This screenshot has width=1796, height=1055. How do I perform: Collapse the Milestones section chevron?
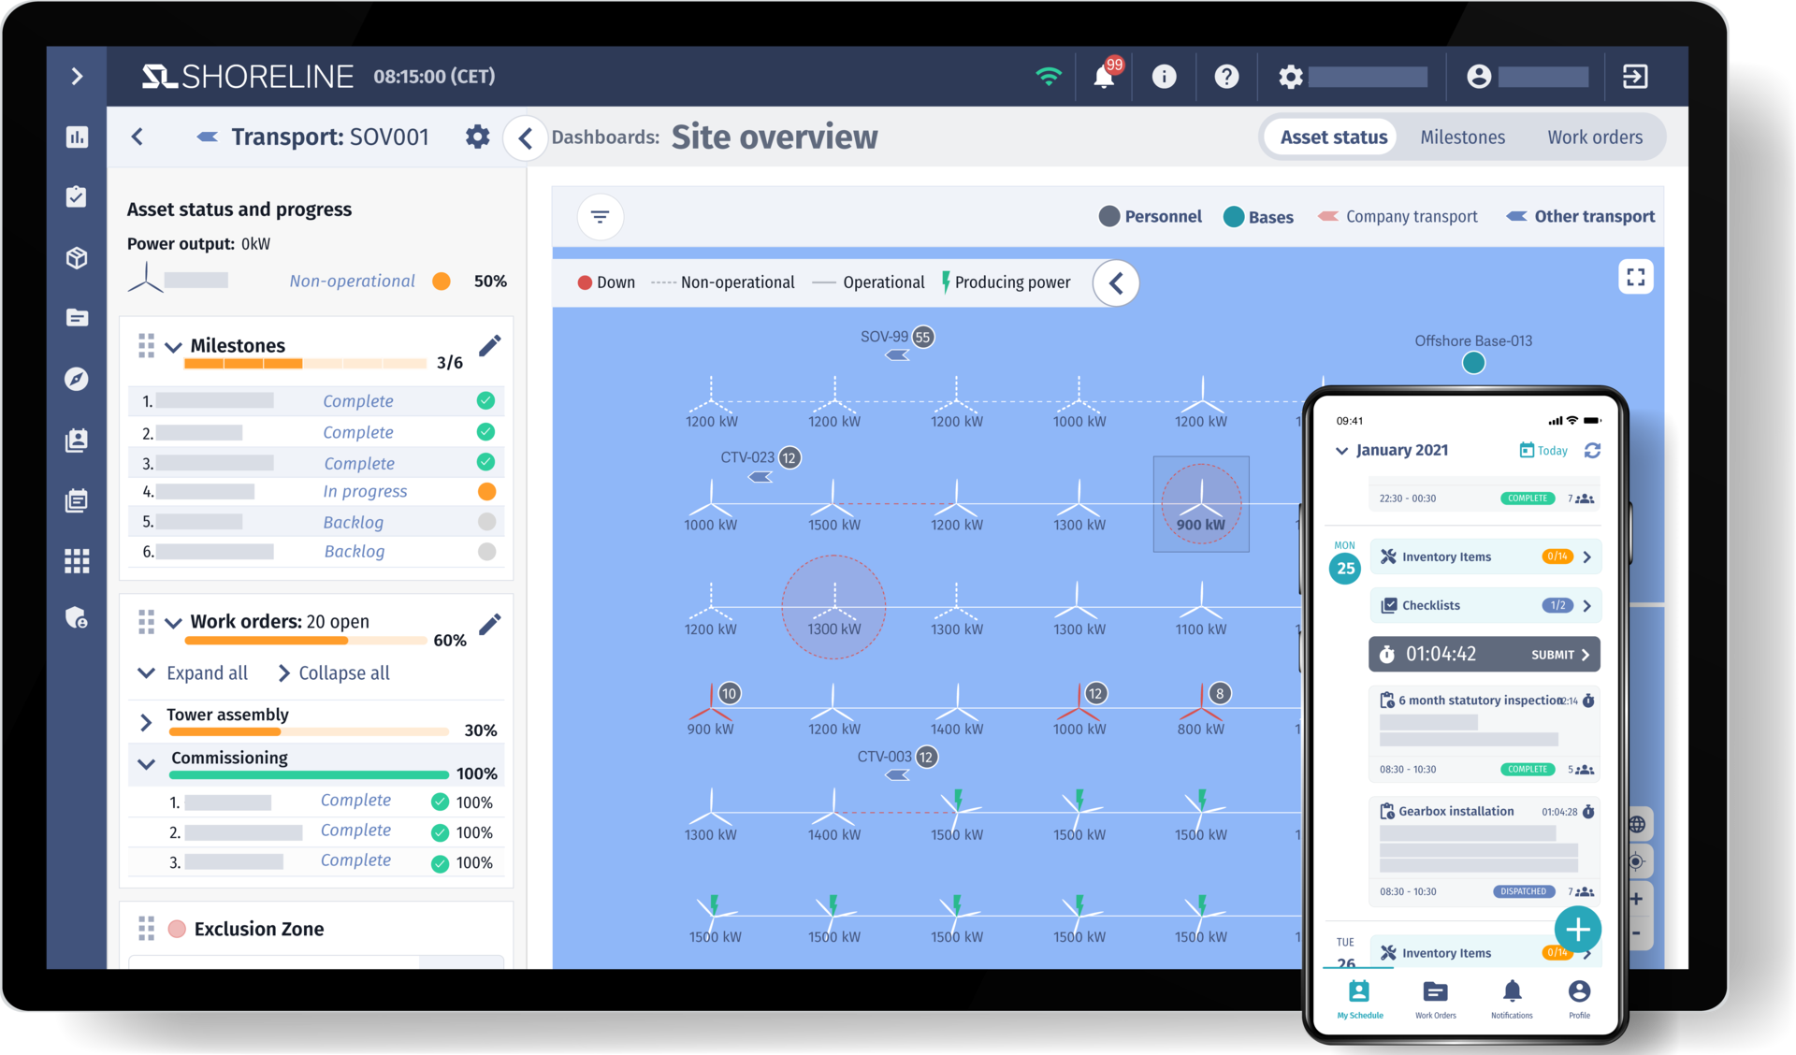pos(173,347)
